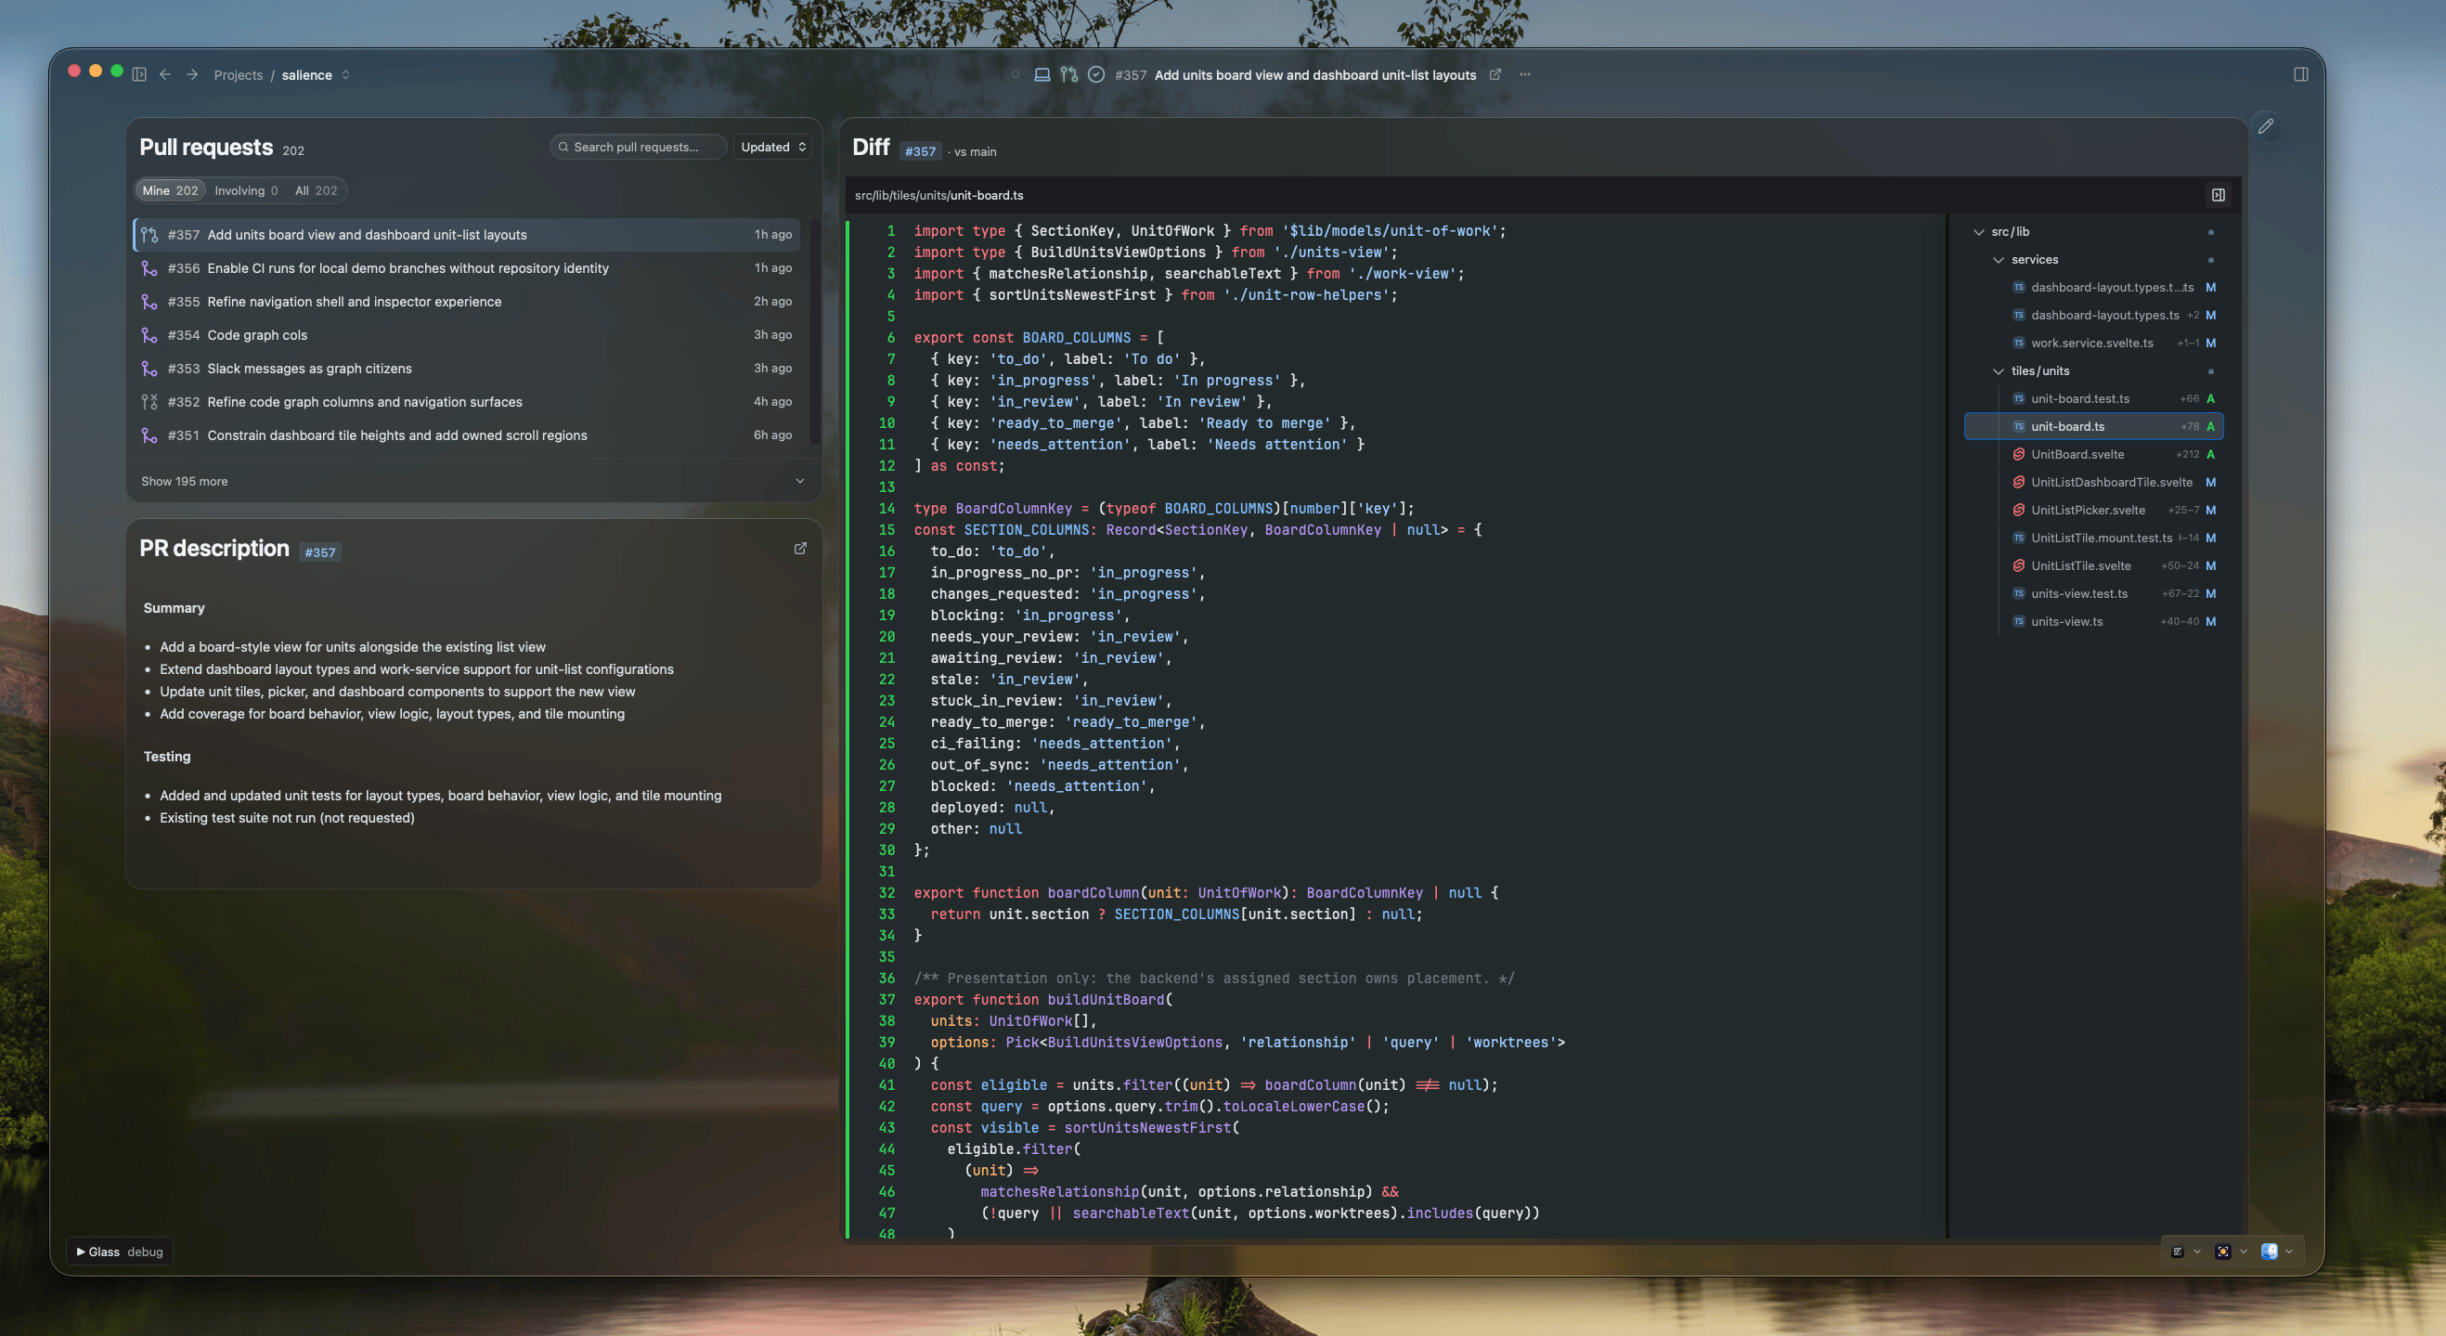The height and width of the screenshot is (1336, 2446).
Task: Toggle the left sidebar panel icon
Action: 138,74
